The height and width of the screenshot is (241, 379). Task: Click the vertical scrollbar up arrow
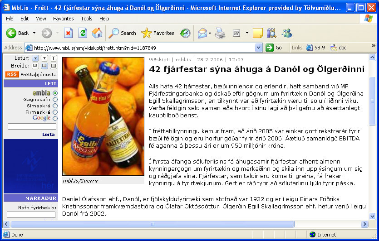372,58
